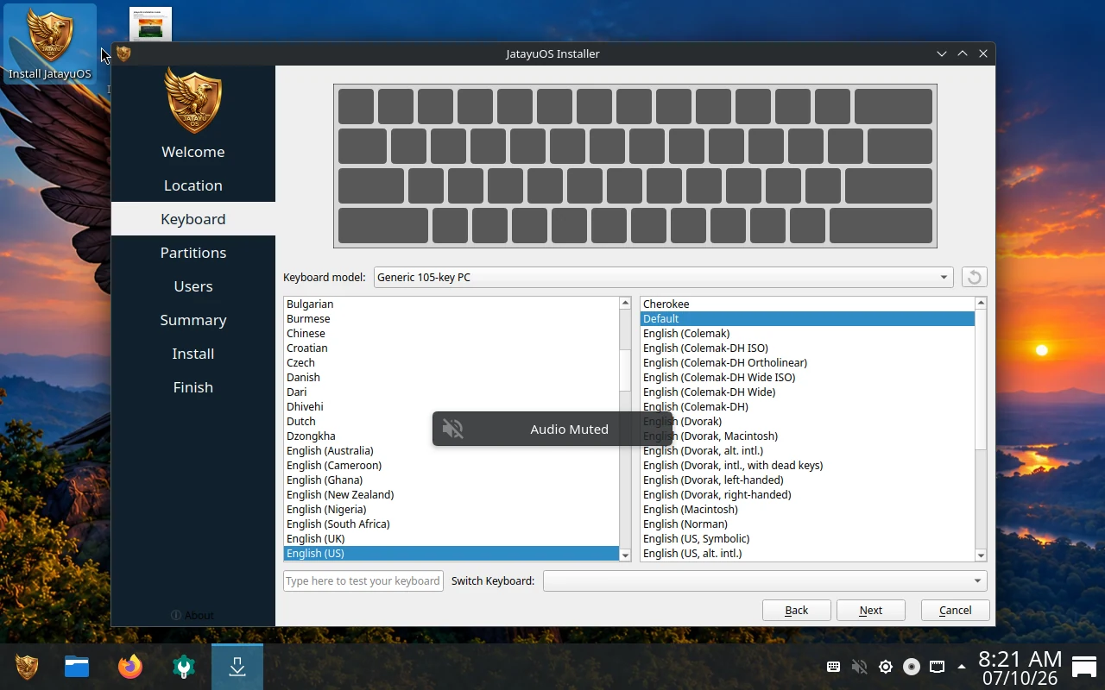The width and height of the screenshot is (1105, 690).
Task: Launch the file manager from taskbar
Action: pyautogui.click(x=77, y=667)
